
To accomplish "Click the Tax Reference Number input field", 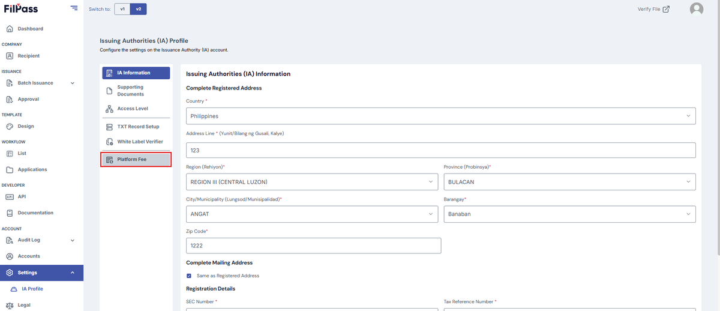I will coord(570,309).
